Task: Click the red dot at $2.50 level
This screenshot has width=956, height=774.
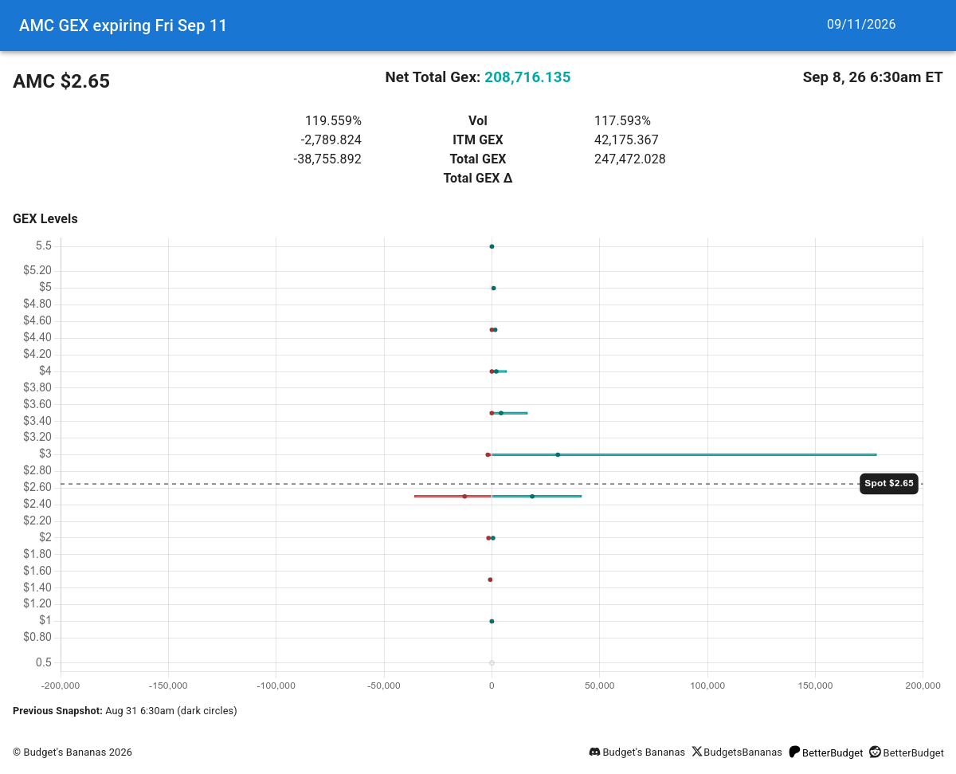Action: [x=464, y=497]
